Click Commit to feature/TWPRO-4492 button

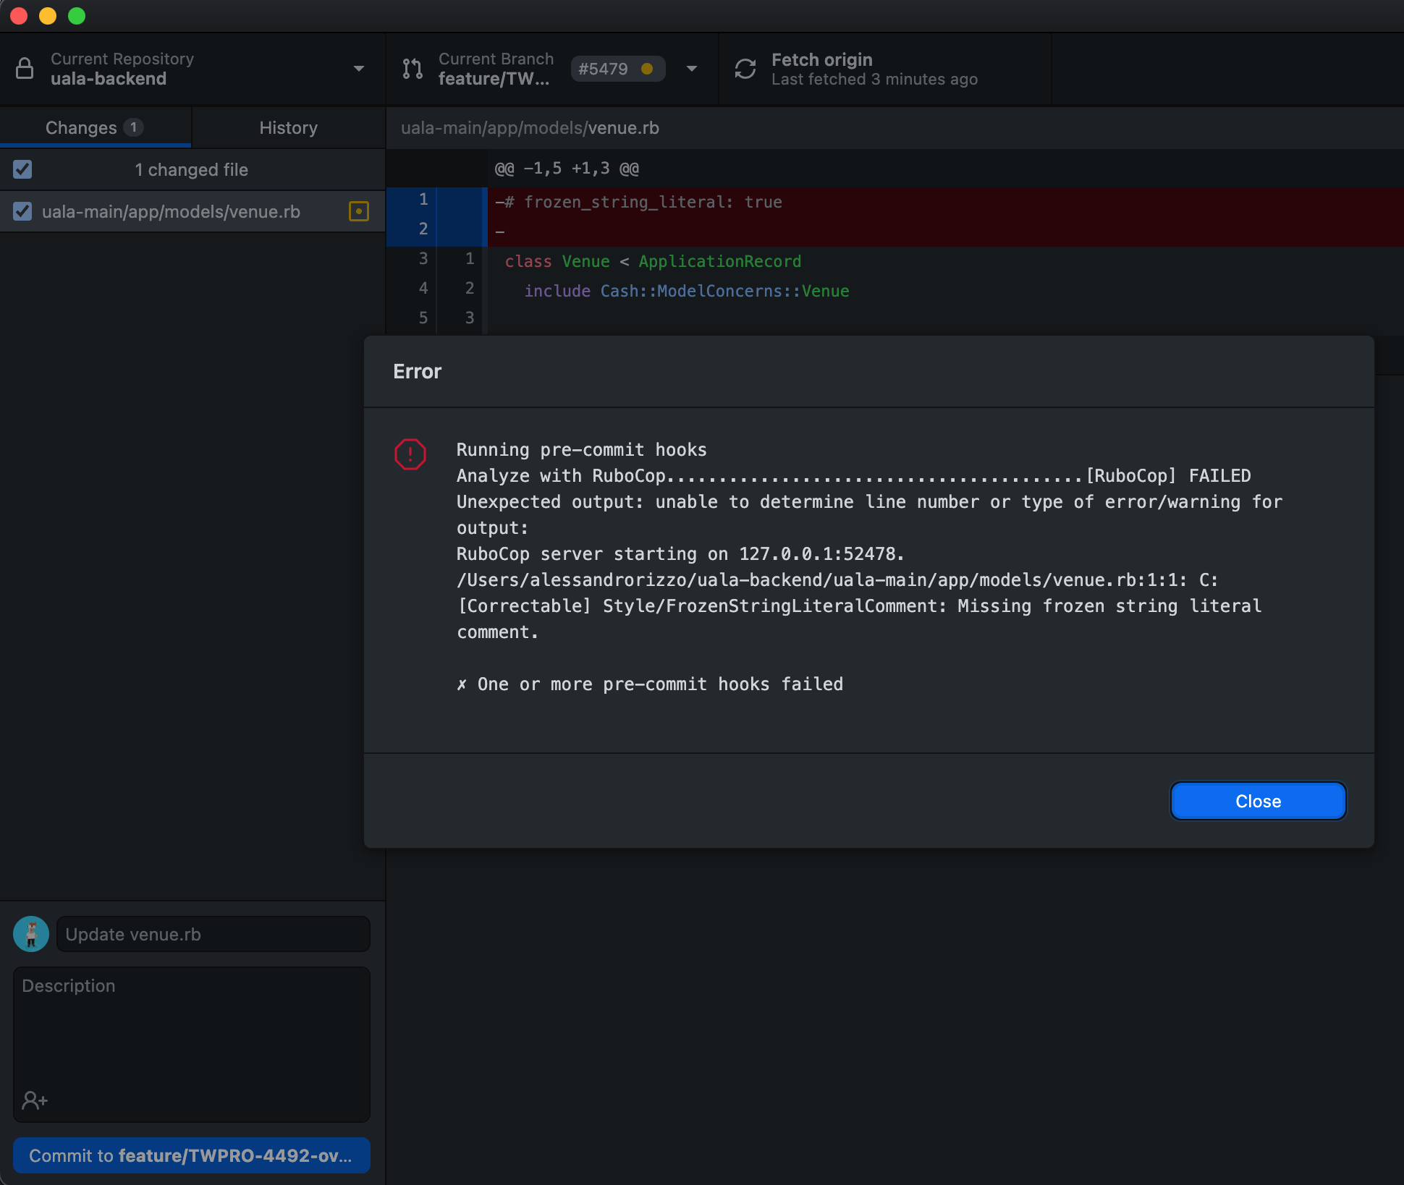tap(192, 1155)
